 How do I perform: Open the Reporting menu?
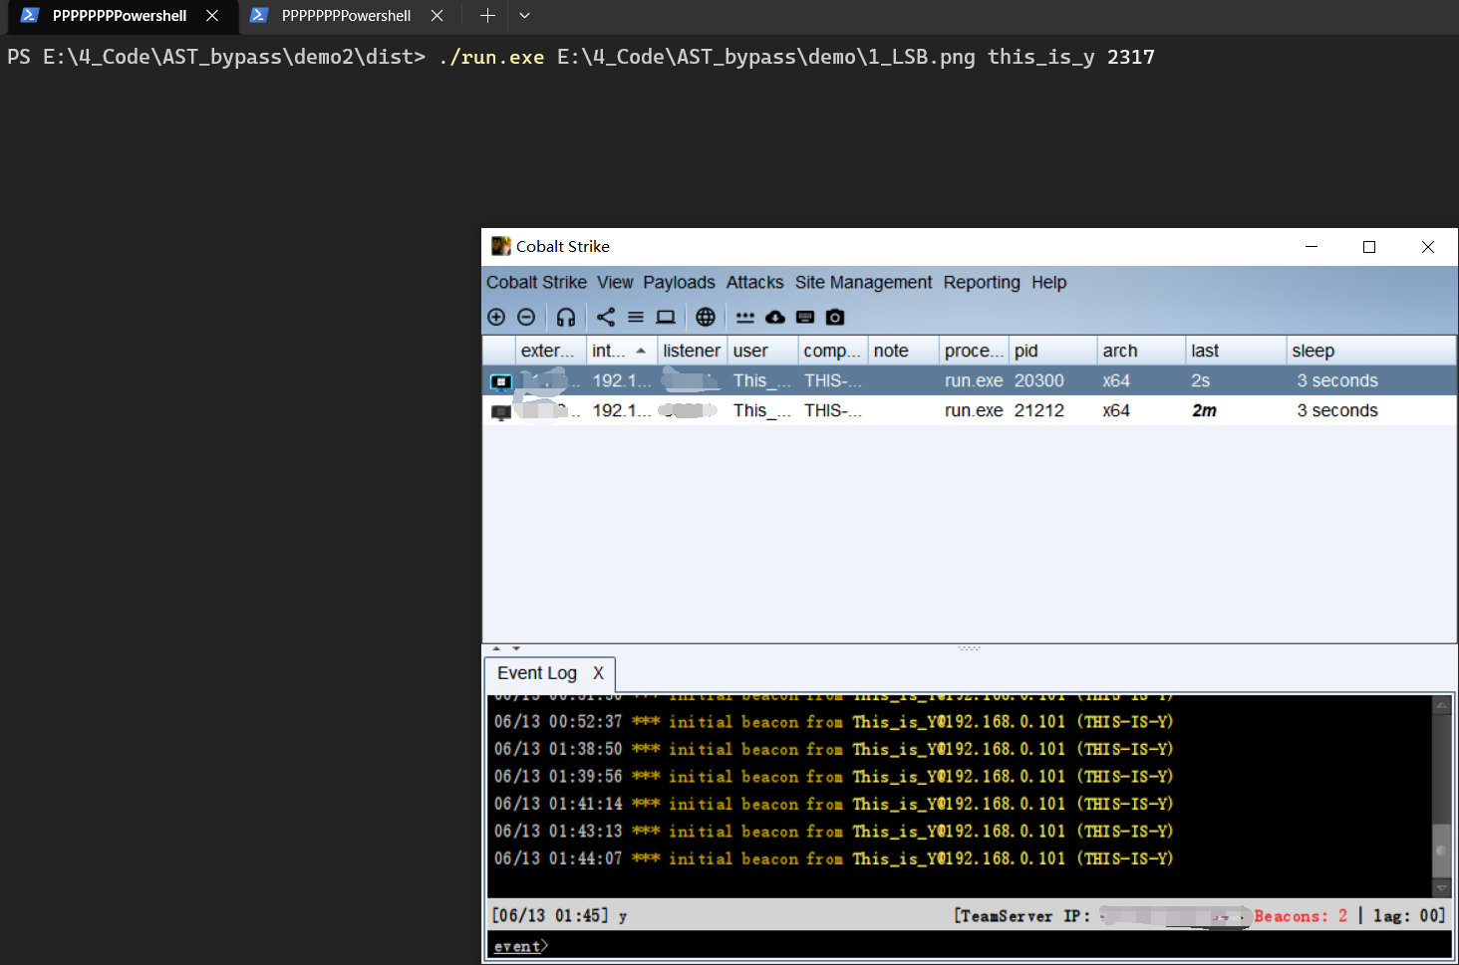click(982, 283)
